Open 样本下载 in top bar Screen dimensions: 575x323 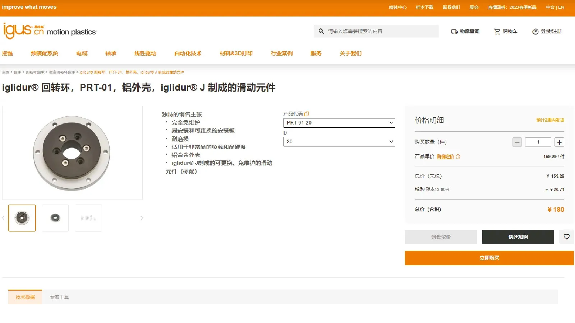(x=424, y=8)
